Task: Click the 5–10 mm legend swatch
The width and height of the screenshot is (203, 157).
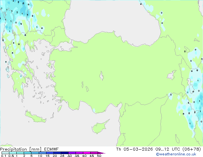Action: tap(35, 153)
